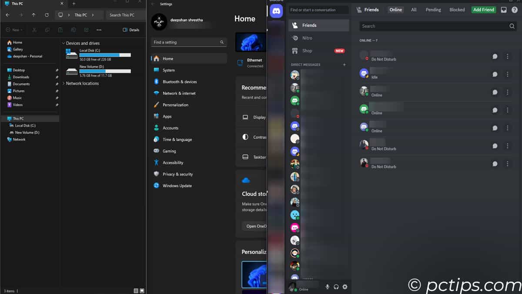Message the friend marked Idle
Image resolution: width=522 pixels, height=294 pixels.
click(x=495, y=74)
